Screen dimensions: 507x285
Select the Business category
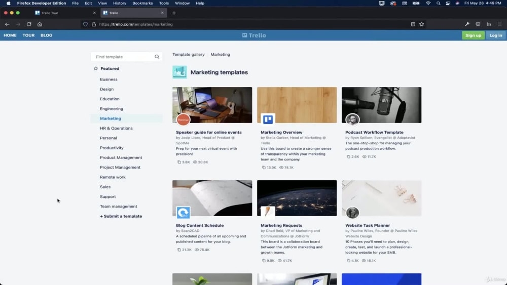click(x=108, y=79)
